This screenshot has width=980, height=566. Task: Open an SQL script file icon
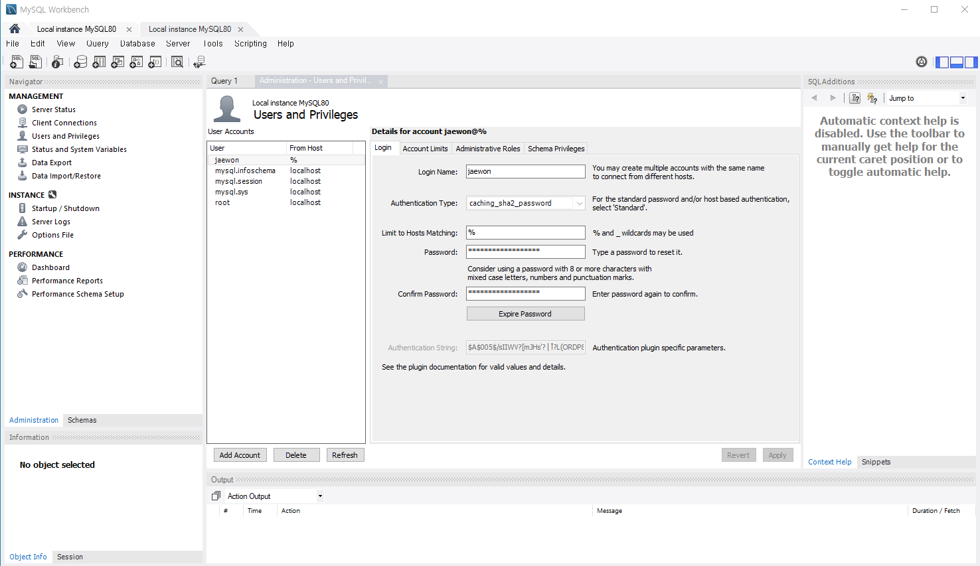pos(35,62)
